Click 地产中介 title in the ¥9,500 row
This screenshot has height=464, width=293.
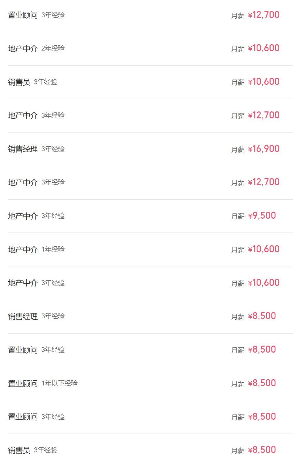[23, 216]
